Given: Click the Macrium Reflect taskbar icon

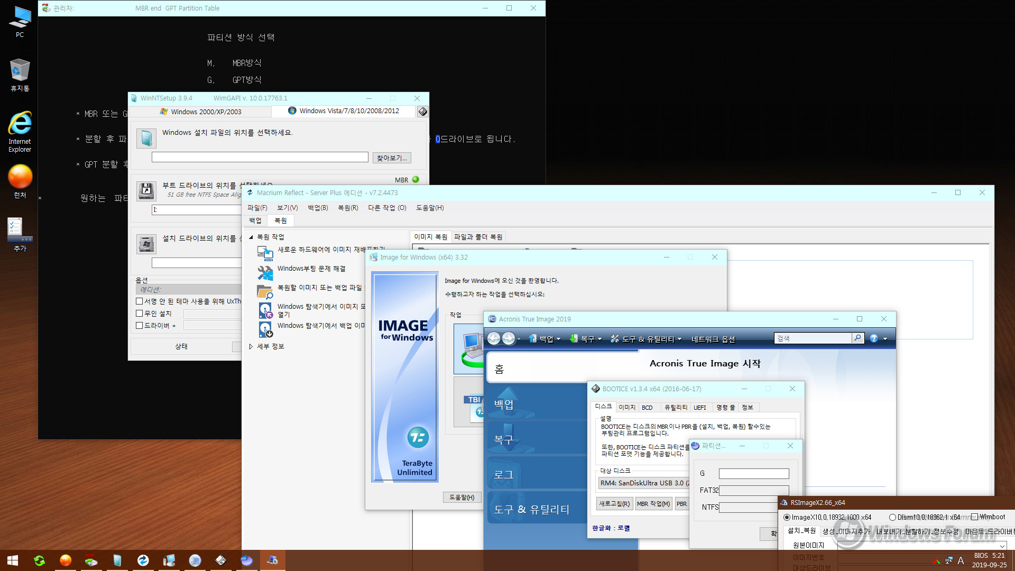Looking at the screenshot, I should point(143,560).
